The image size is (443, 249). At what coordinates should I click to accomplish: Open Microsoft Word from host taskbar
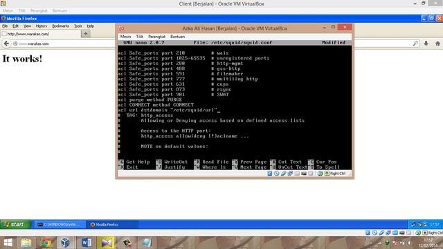tap(87, 243)
